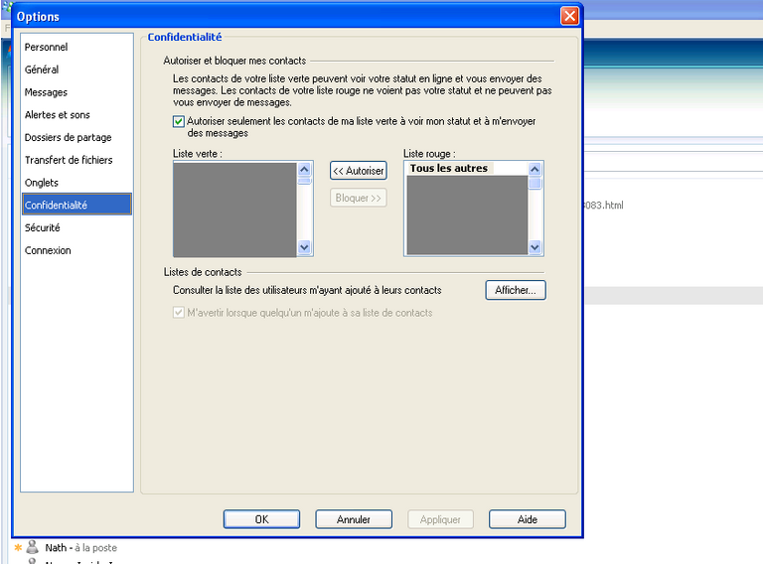Toggle the disabled 'M'avertir lorsque quelqu'un m'ajoute' checkbox
Screen dimensions: 763x564
coord(179,312)
